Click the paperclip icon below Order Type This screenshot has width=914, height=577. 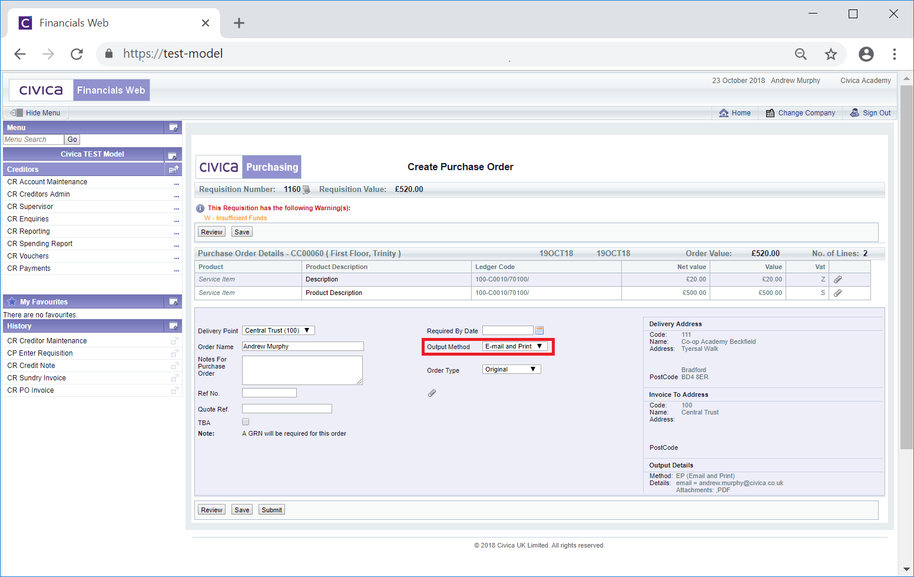(x=432, y=393)
